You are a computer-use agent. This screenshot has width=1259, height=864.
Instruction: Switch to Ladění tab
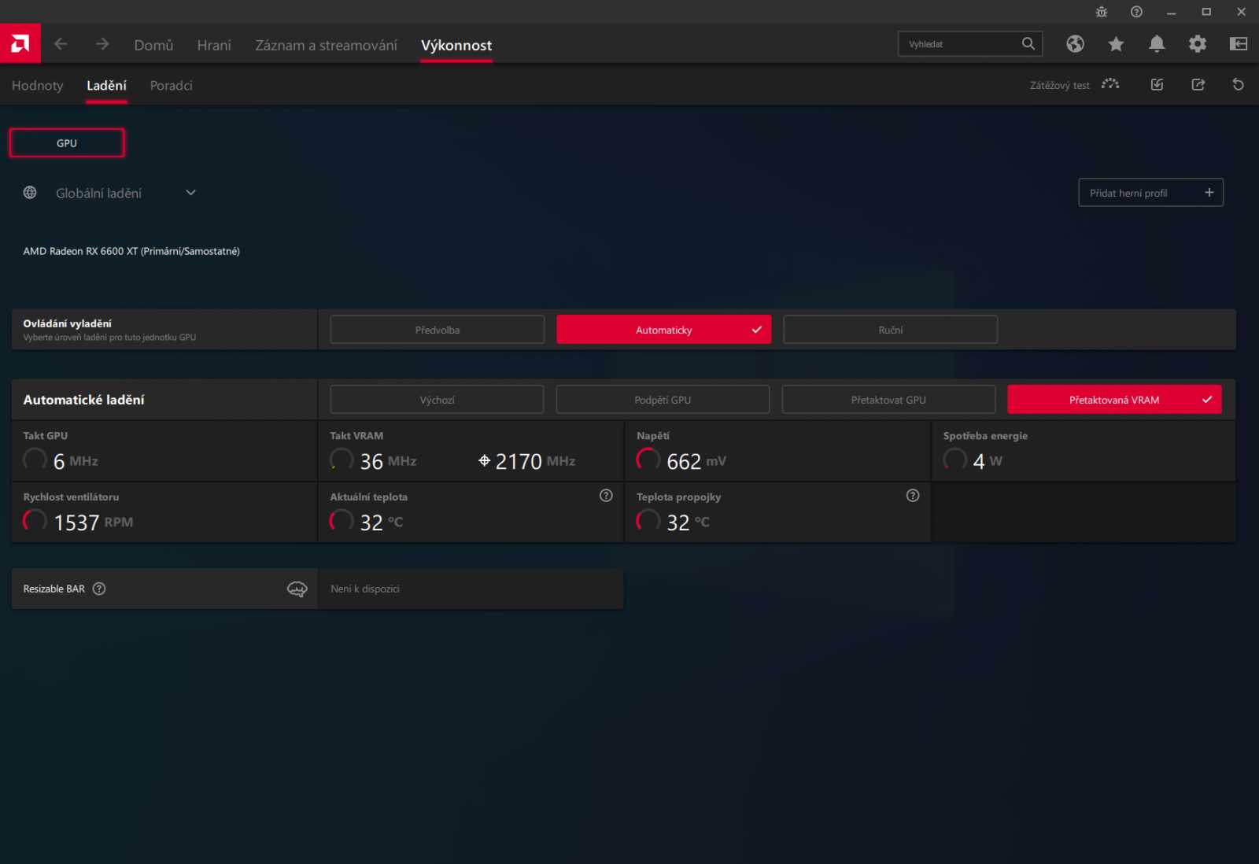point(106,85)
